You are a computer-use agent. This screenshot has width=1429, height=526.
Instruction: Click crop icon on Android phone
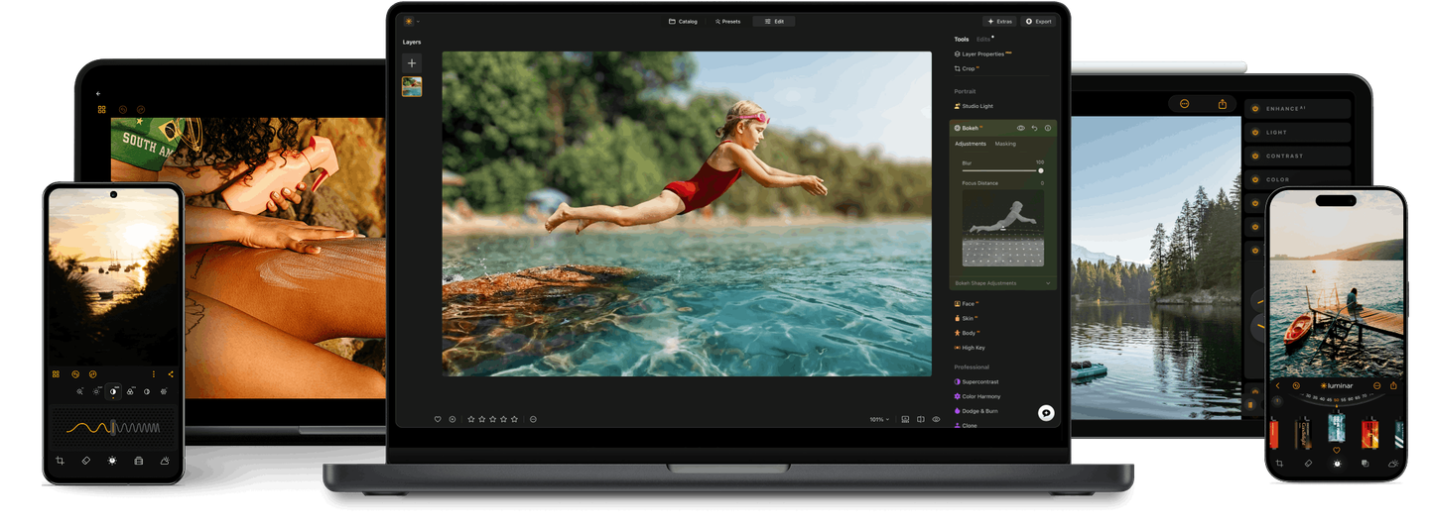click(x=60, y=461)
